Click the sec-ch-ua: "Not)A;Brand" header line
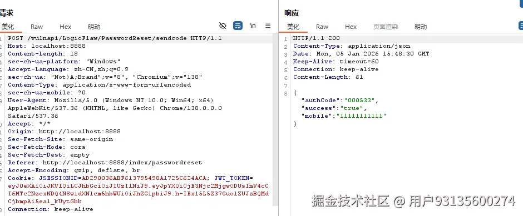This screenshot has height=216, width=523. click(105, 77)
